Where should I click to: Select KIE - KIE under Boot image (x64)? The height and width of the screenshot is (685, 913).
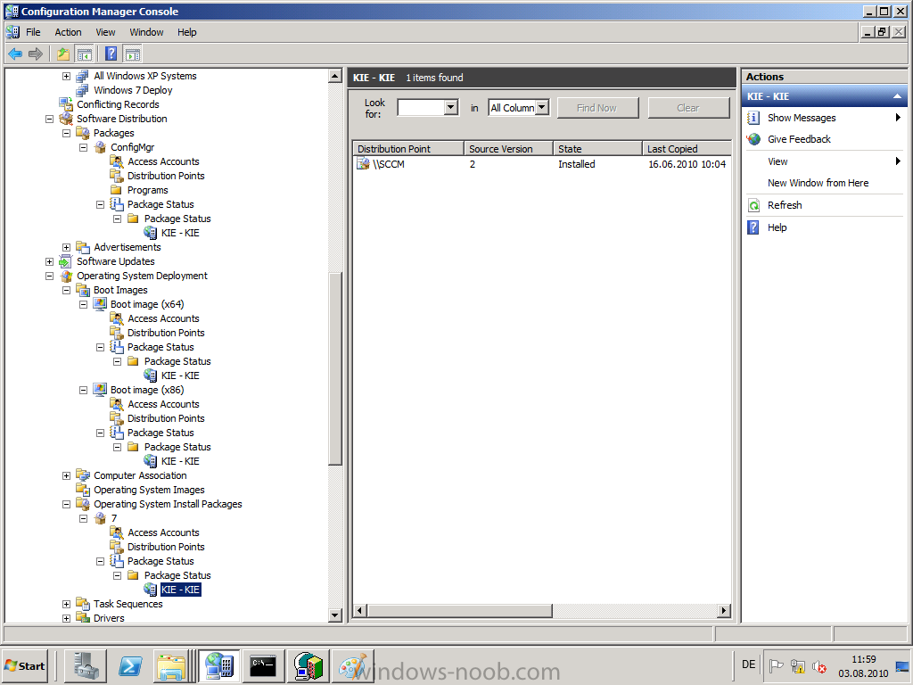click(180, 376)
